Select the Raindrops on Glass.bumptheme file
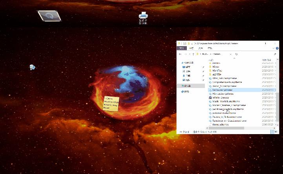 [229, 121]
